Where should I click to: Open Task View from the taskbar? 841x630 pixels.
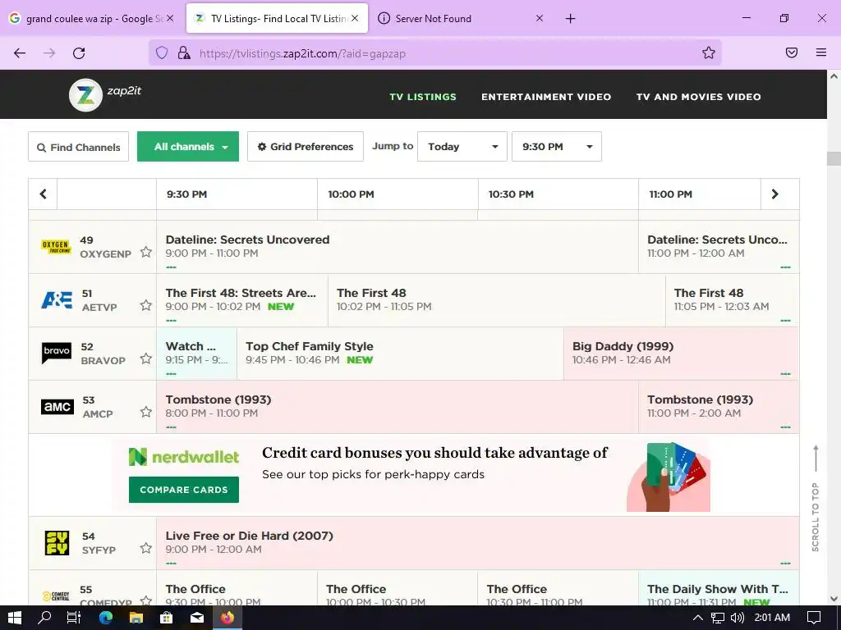[x=73, y=618]
